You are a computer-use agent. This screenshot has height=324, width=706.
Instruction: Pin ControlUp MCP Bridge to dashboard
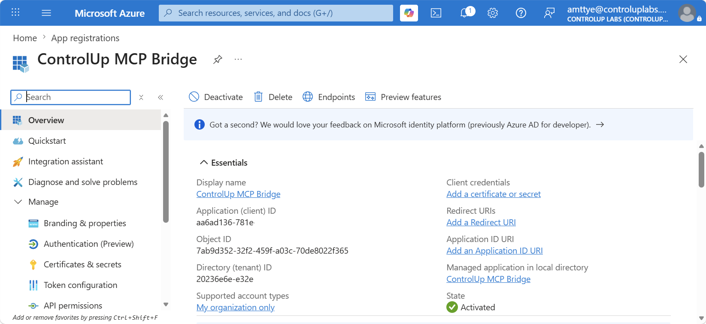218,59
